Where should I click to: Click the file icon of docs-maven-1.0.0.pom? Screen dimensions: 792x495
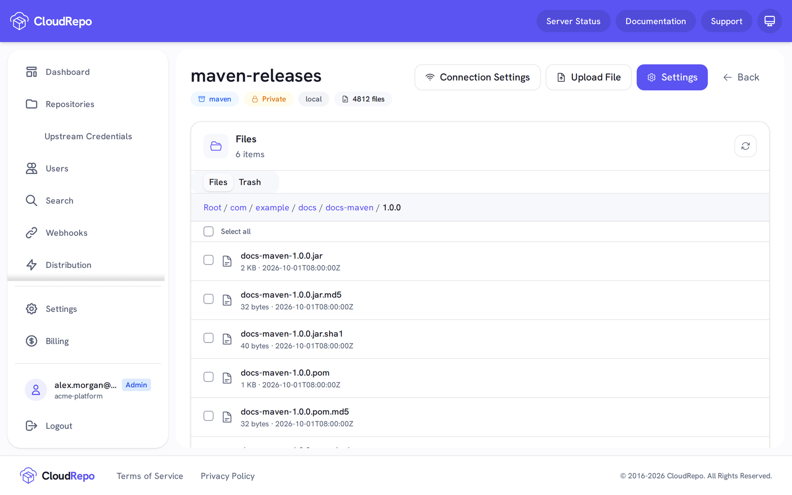pos(227,378)
